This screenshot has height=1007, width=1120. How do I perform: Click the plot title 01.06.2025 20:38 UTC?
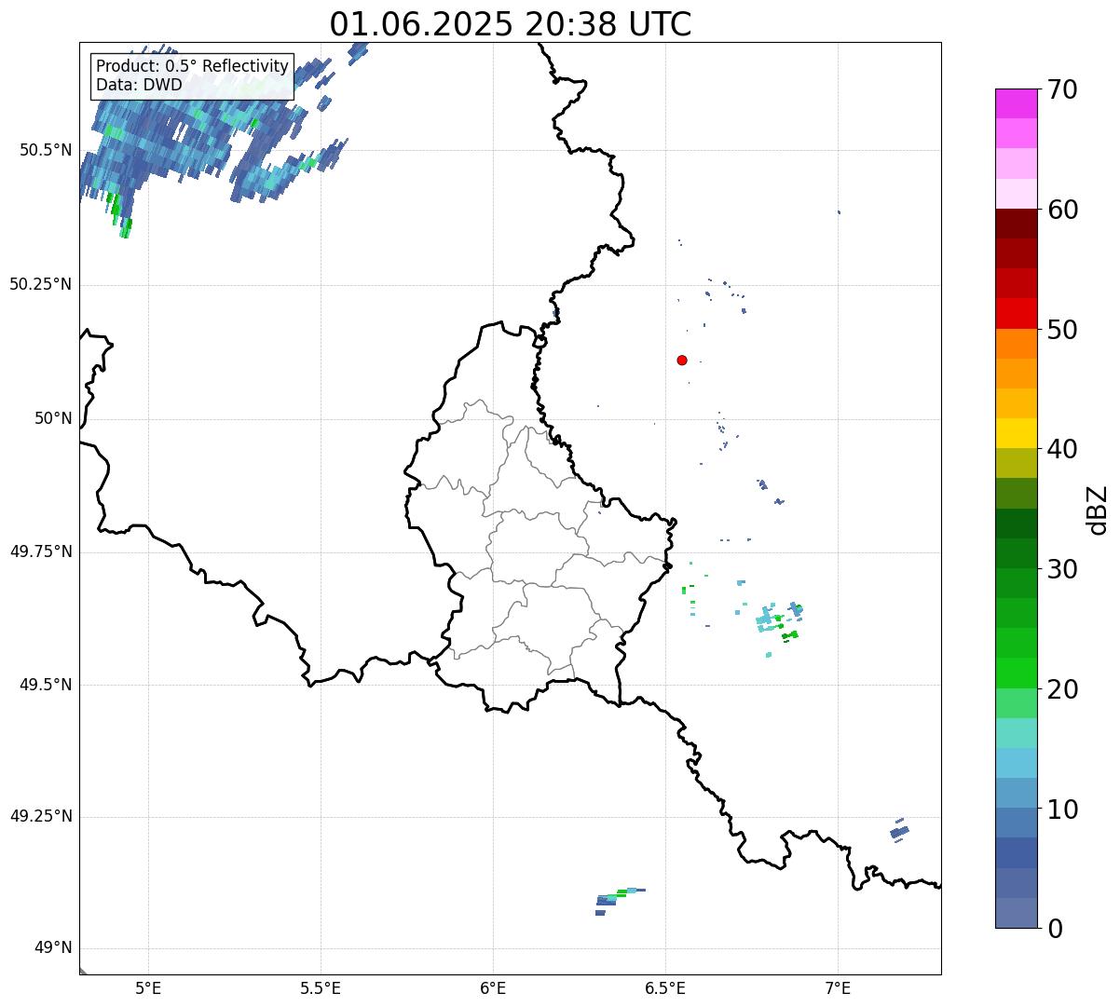511,24
